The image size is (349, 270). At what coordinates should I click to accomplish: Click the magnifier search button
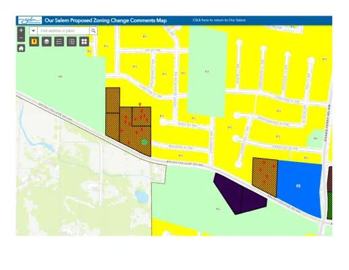click(93, 31)
